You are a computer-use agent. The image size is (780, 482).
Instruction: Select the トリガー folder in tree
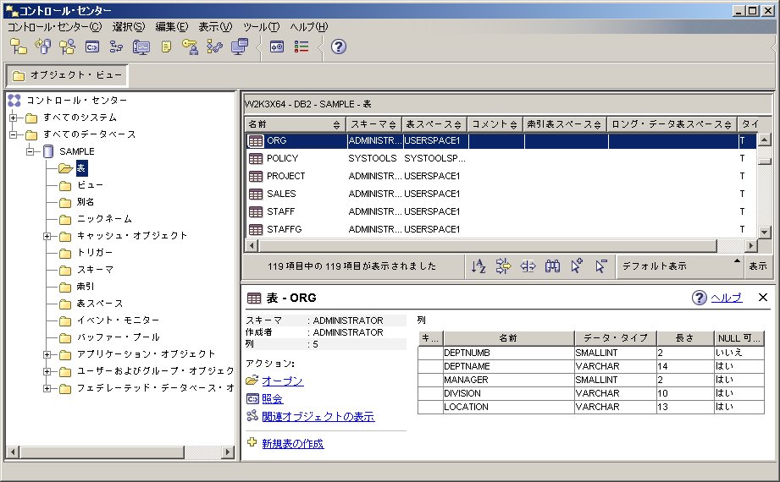click(x=95, y=253)
